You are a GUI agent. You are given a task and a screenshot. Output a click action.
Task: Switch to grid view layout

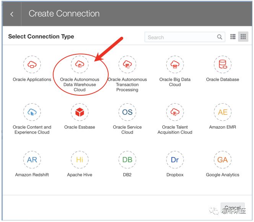[x=243, y=37]
